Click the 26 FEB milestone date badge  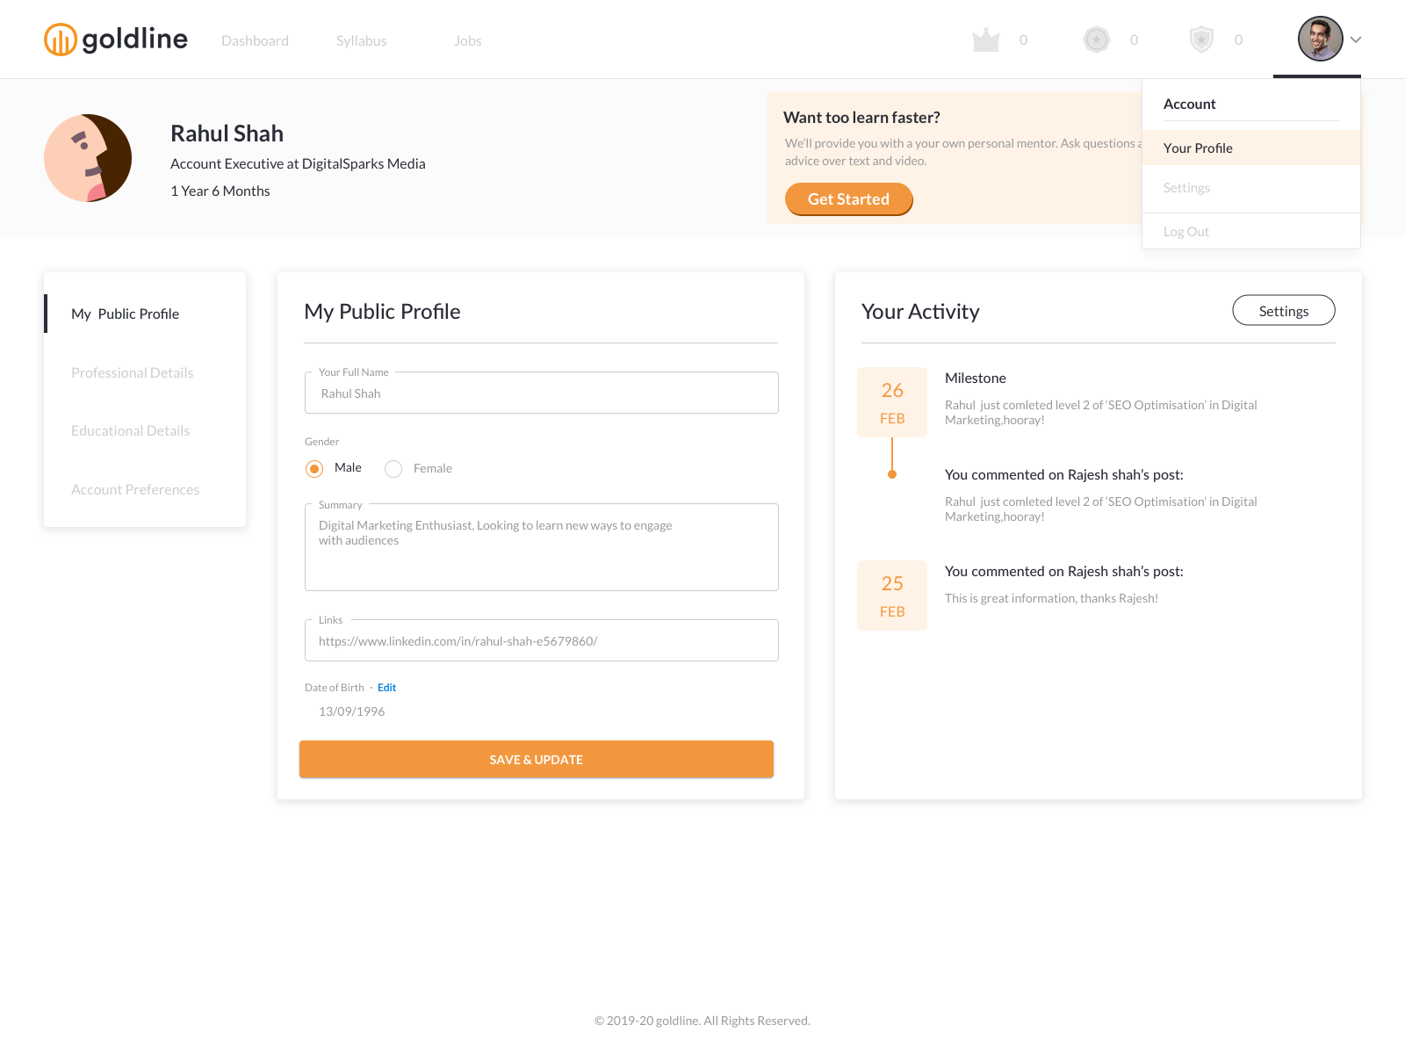coord(892,401)
